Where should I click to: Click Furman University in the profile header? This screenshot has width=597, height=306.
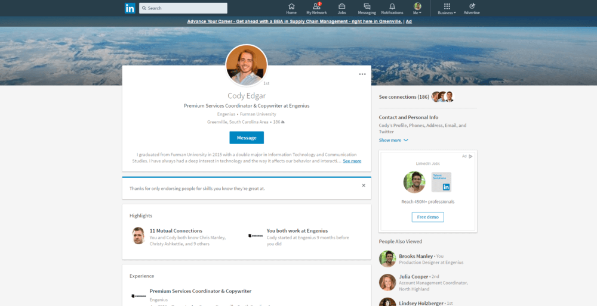pos(258,114)
